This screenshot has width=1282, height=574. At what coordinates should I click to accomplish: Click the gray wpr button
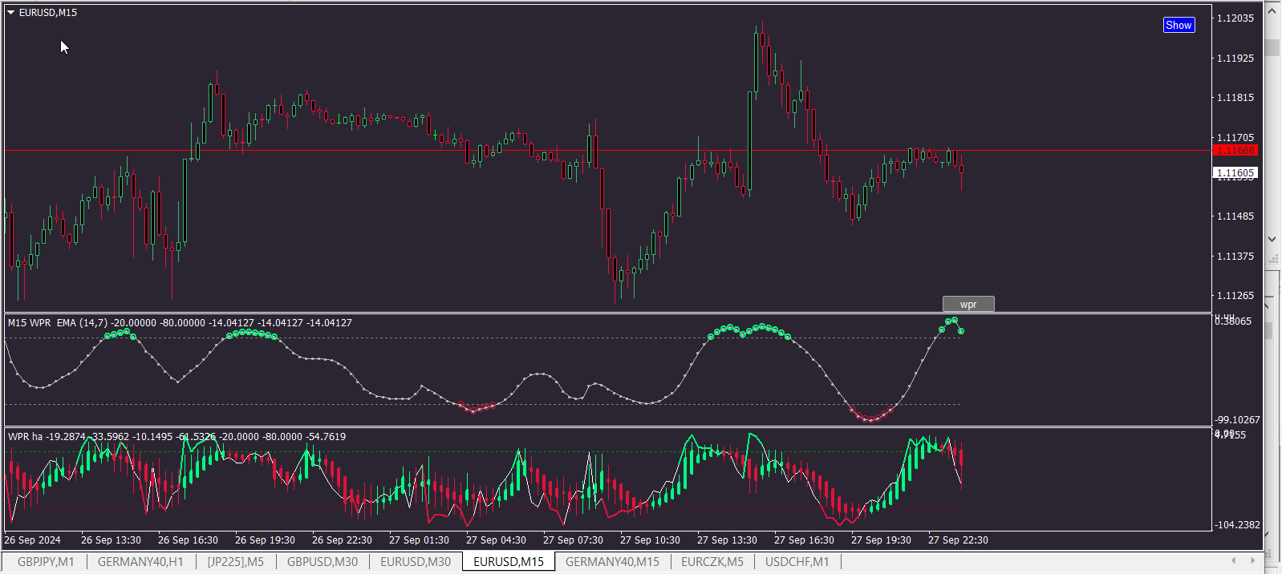pos(968,305)
